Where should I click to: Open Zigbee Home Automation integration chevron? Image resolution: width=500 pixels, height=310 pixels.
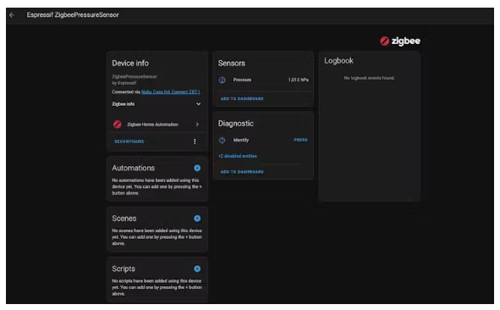pos(197,125)
